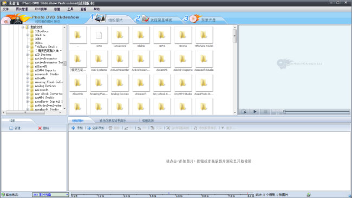The height and width of the screenshot is (198, 352).
Task: Click the blue plus 添加 (Add) icon
Action: tap(73, 128)
